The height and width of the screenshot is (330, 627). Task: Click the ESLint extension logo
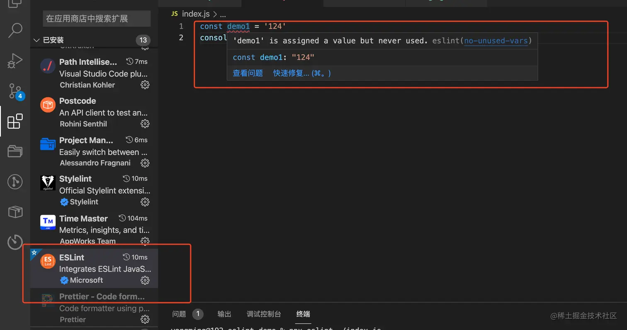pos(48,261)
